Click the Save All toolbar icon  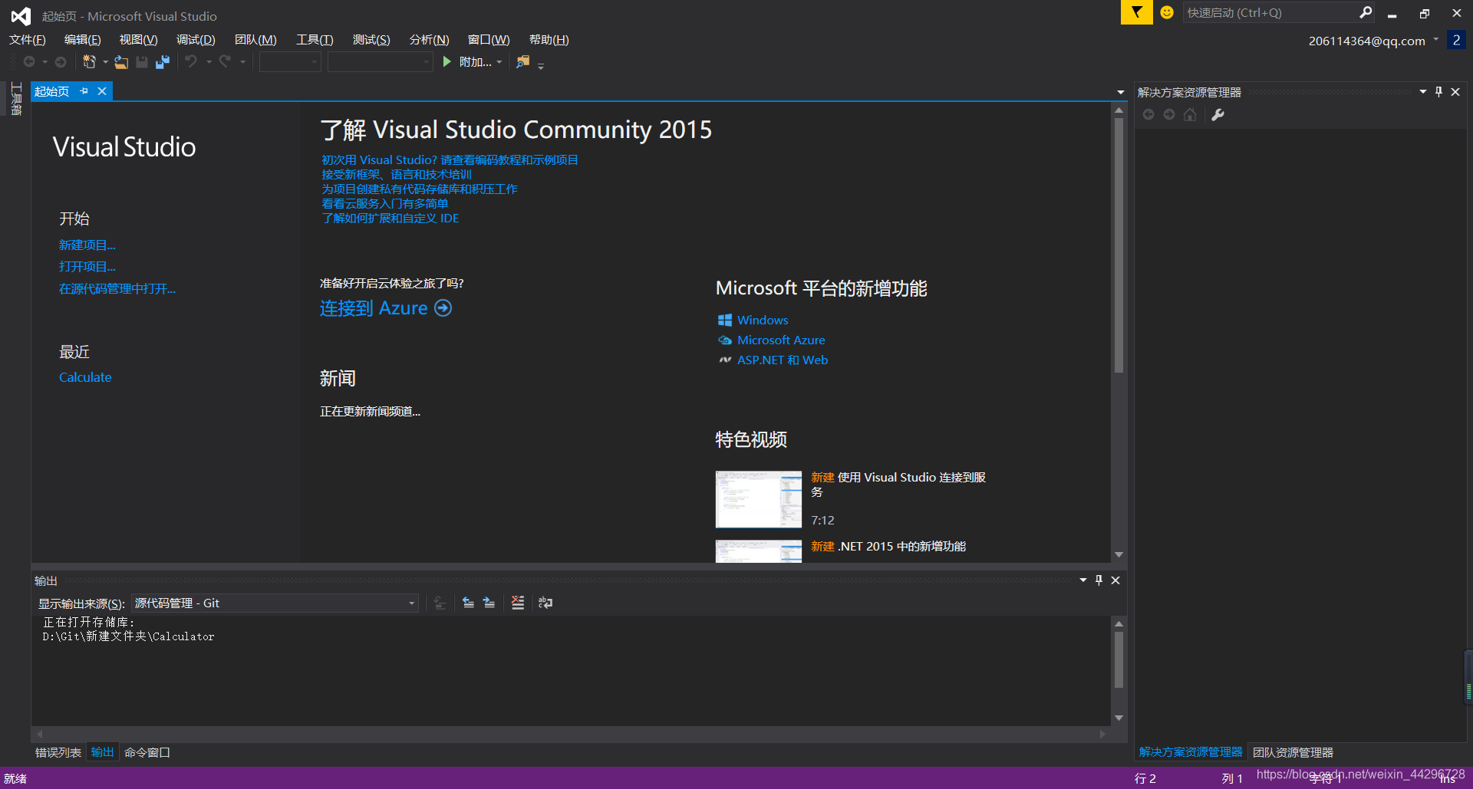tap(163, 61)
